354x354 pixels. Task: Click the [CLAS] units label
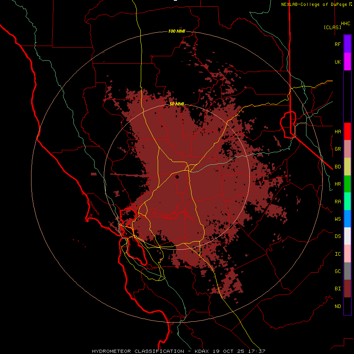332,27
